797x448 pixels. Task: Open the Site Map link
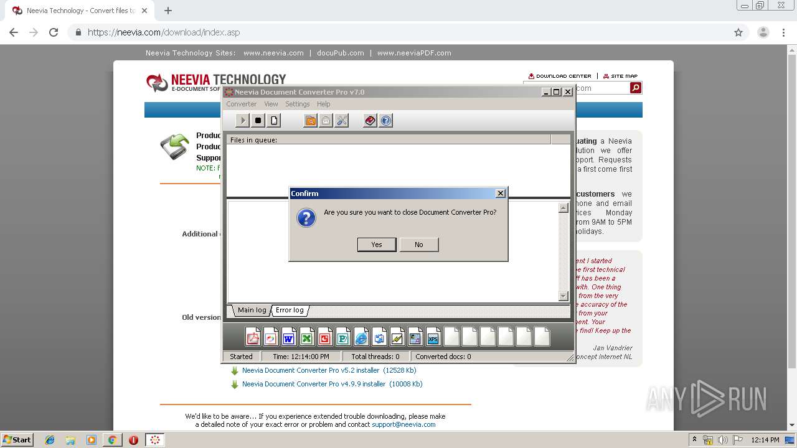[x=620, y=76]
